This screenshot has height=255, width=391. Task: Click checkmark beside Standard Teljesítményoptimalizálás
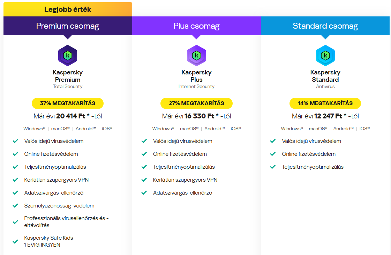[x=273, y=167]
